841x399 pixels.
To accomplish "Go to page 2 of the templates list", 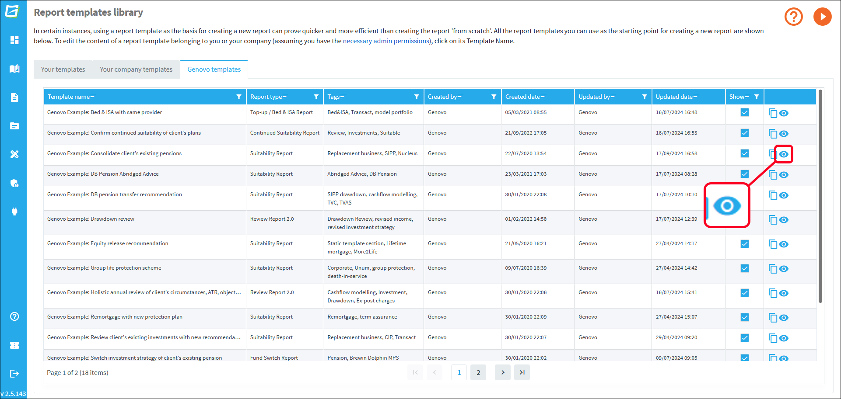I will tap(478, 372).
